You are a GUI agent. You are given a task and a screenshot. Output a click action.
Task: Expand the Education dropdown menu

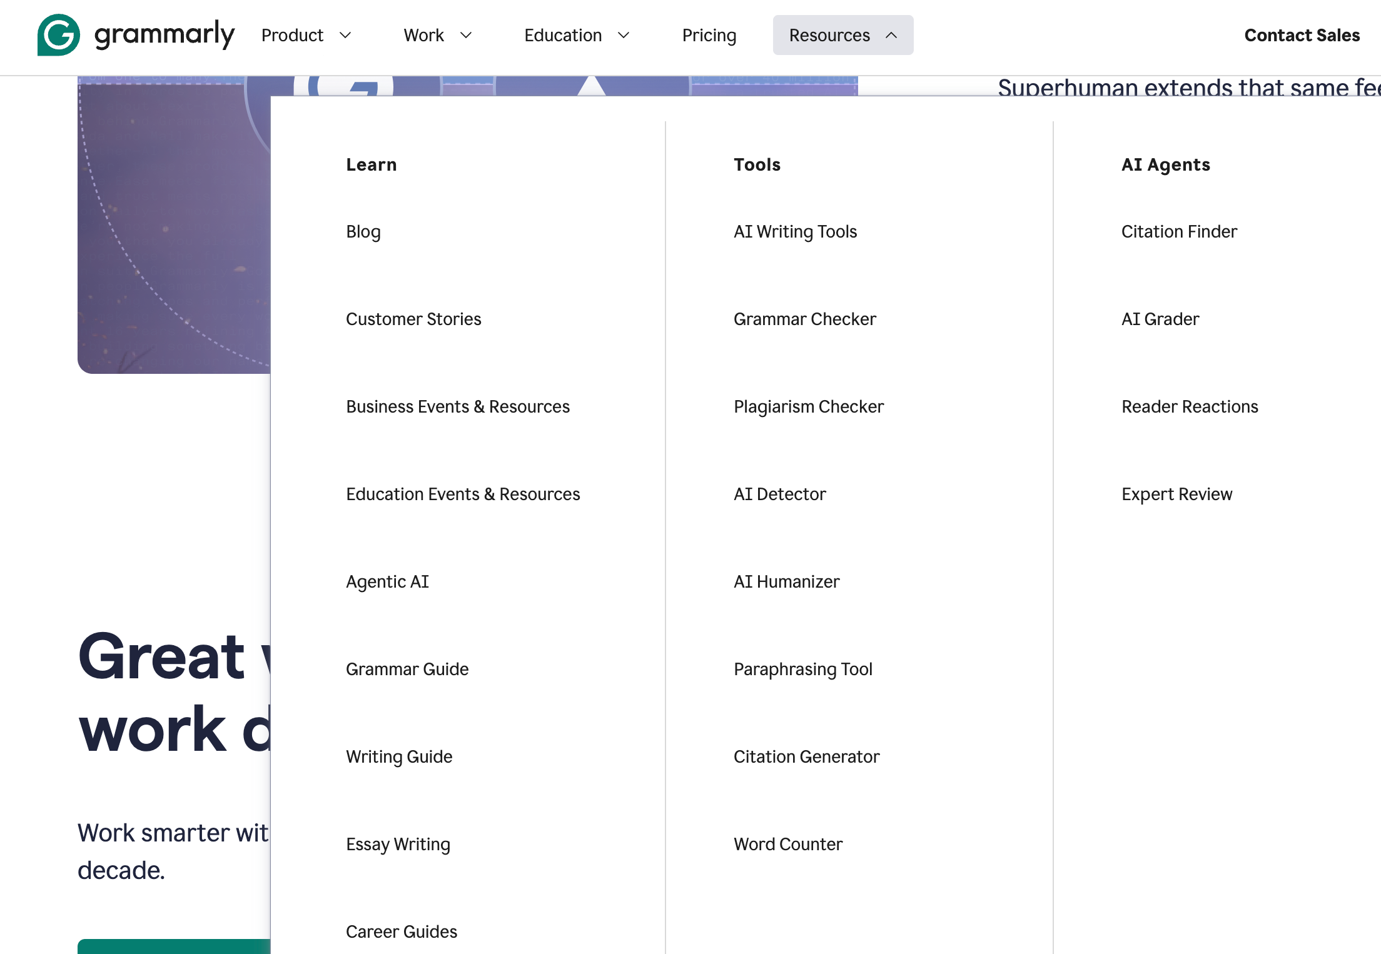[x=577, y=35]
